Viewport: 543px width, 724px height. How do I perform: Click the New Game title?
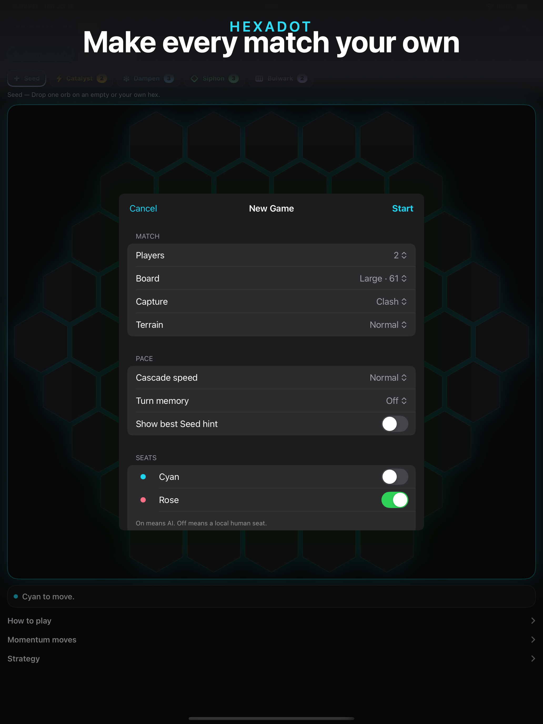pos(271,209)
